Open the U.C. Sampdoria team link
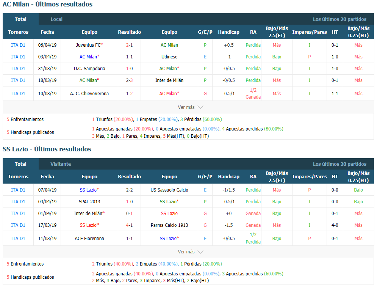Image resolution: width=377 pixels, height=286 pixels. click(89, 69)
